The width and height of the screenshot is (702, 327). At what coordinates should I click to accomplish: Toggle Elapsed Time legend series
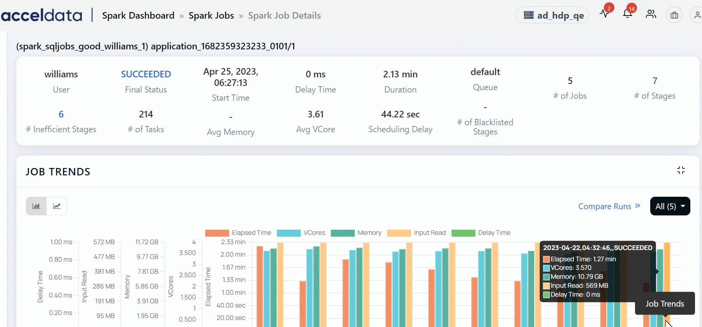click(238, 233)
